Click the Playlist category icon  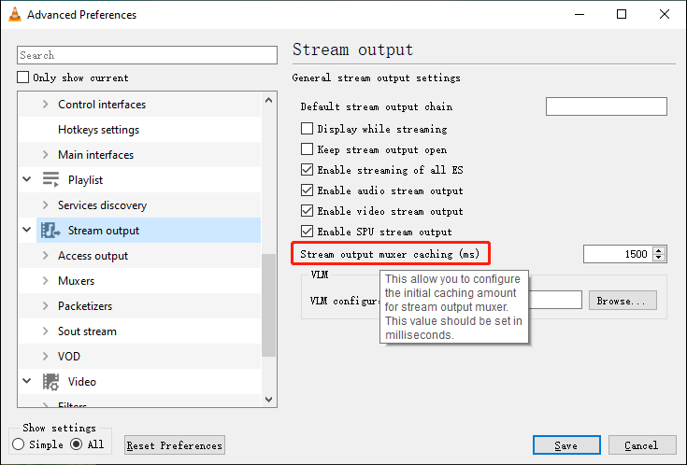pos(50,179)
